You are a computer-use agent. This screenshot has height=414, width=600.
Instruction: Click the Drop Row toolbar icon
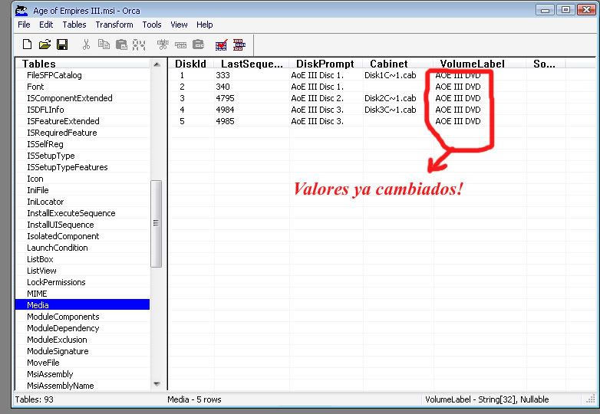click(198, 44)
